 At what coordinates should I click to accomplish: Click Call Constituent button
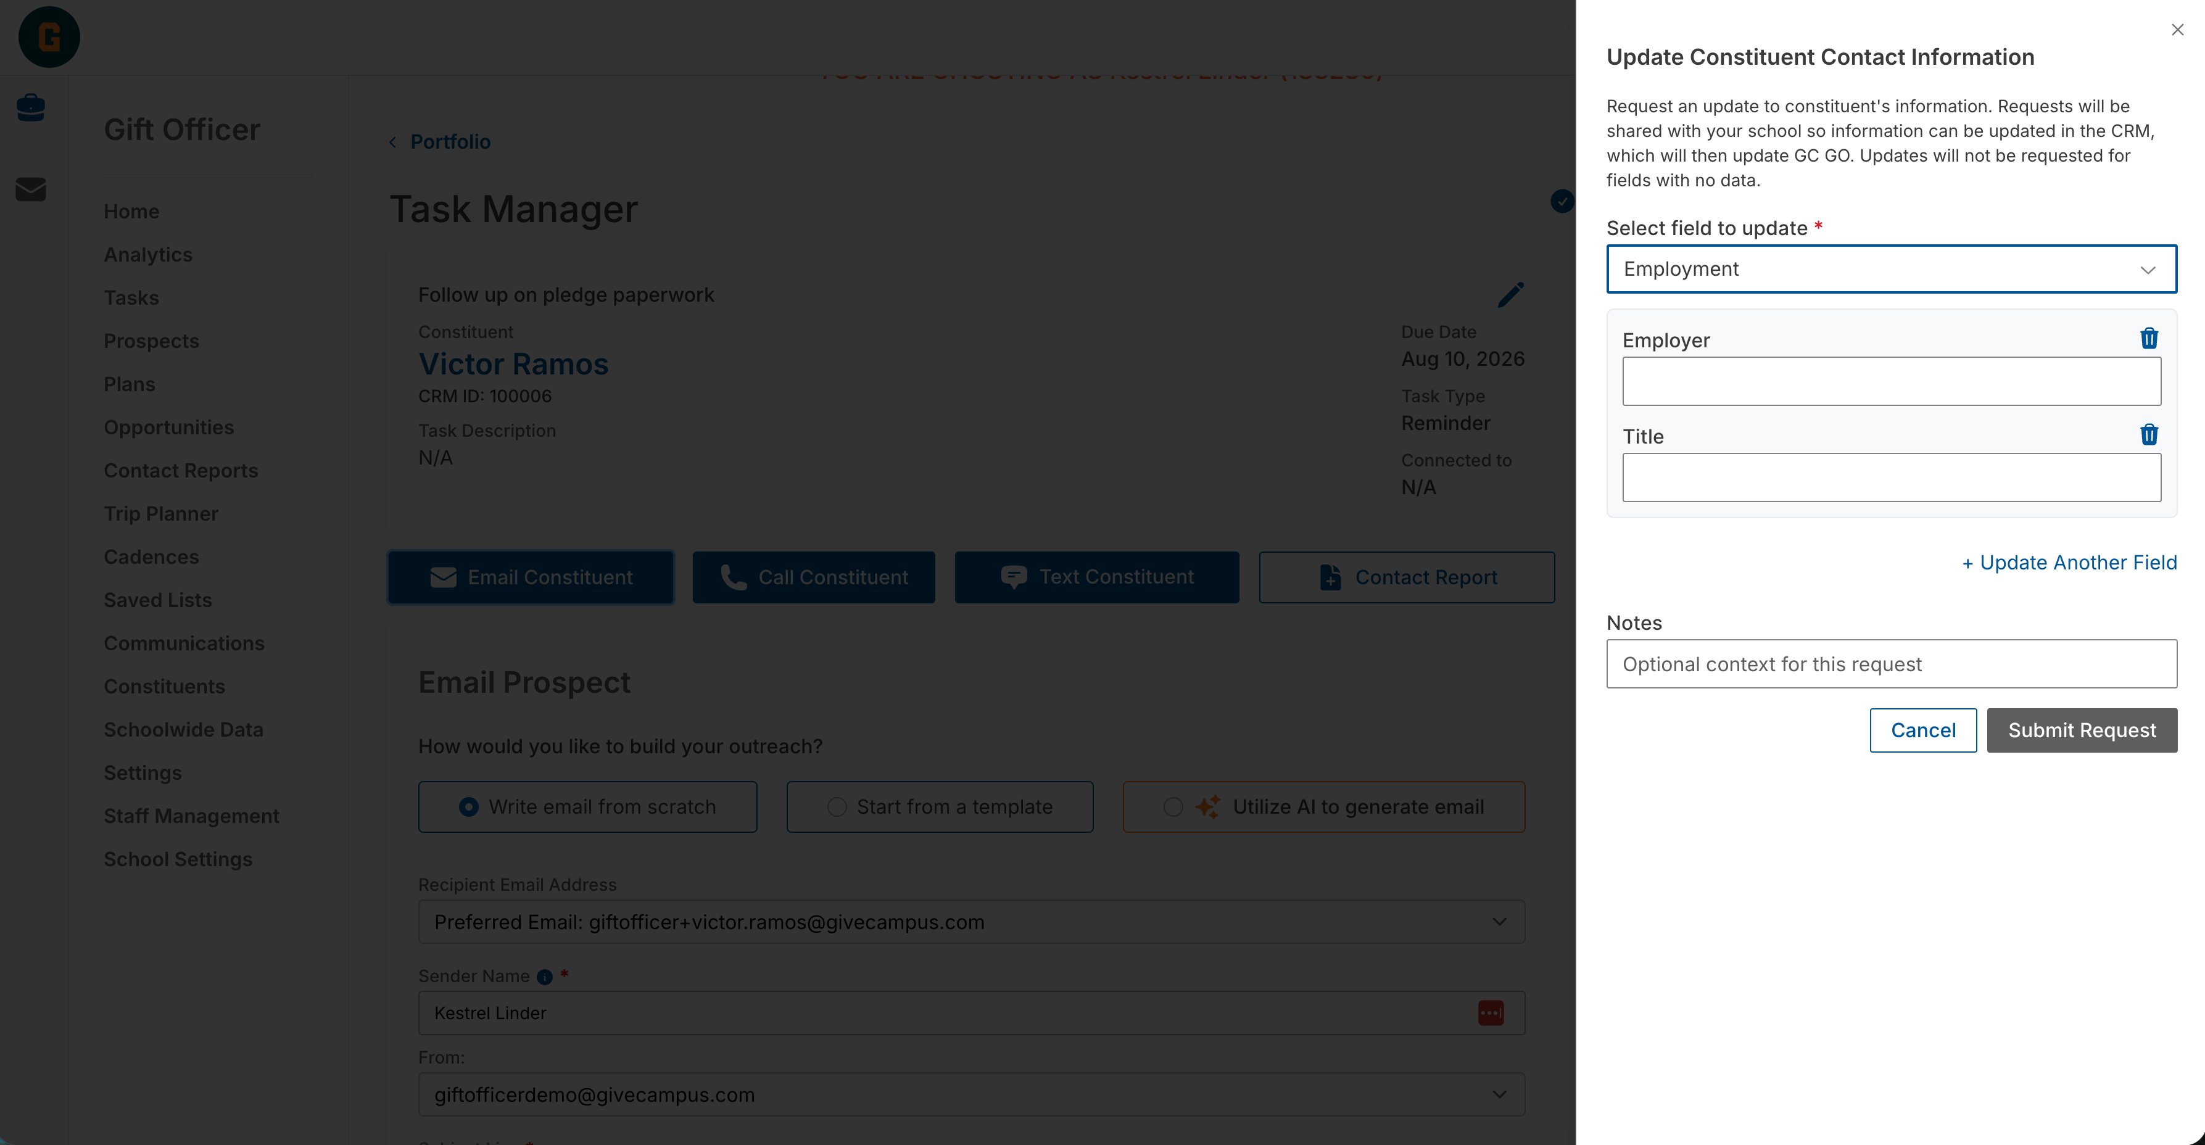tap(813, 577)
